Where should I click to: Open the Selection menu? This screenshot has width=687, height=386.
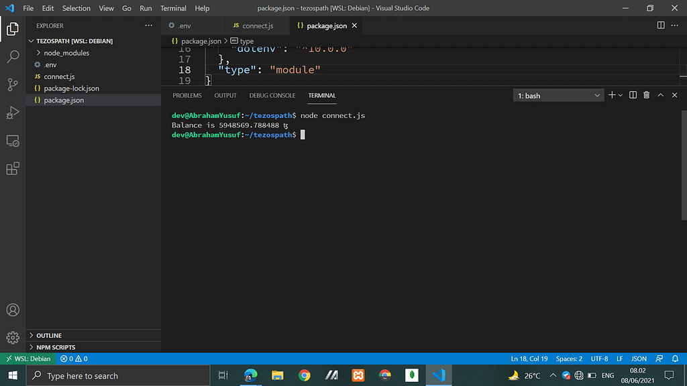(x=76, y=8)
